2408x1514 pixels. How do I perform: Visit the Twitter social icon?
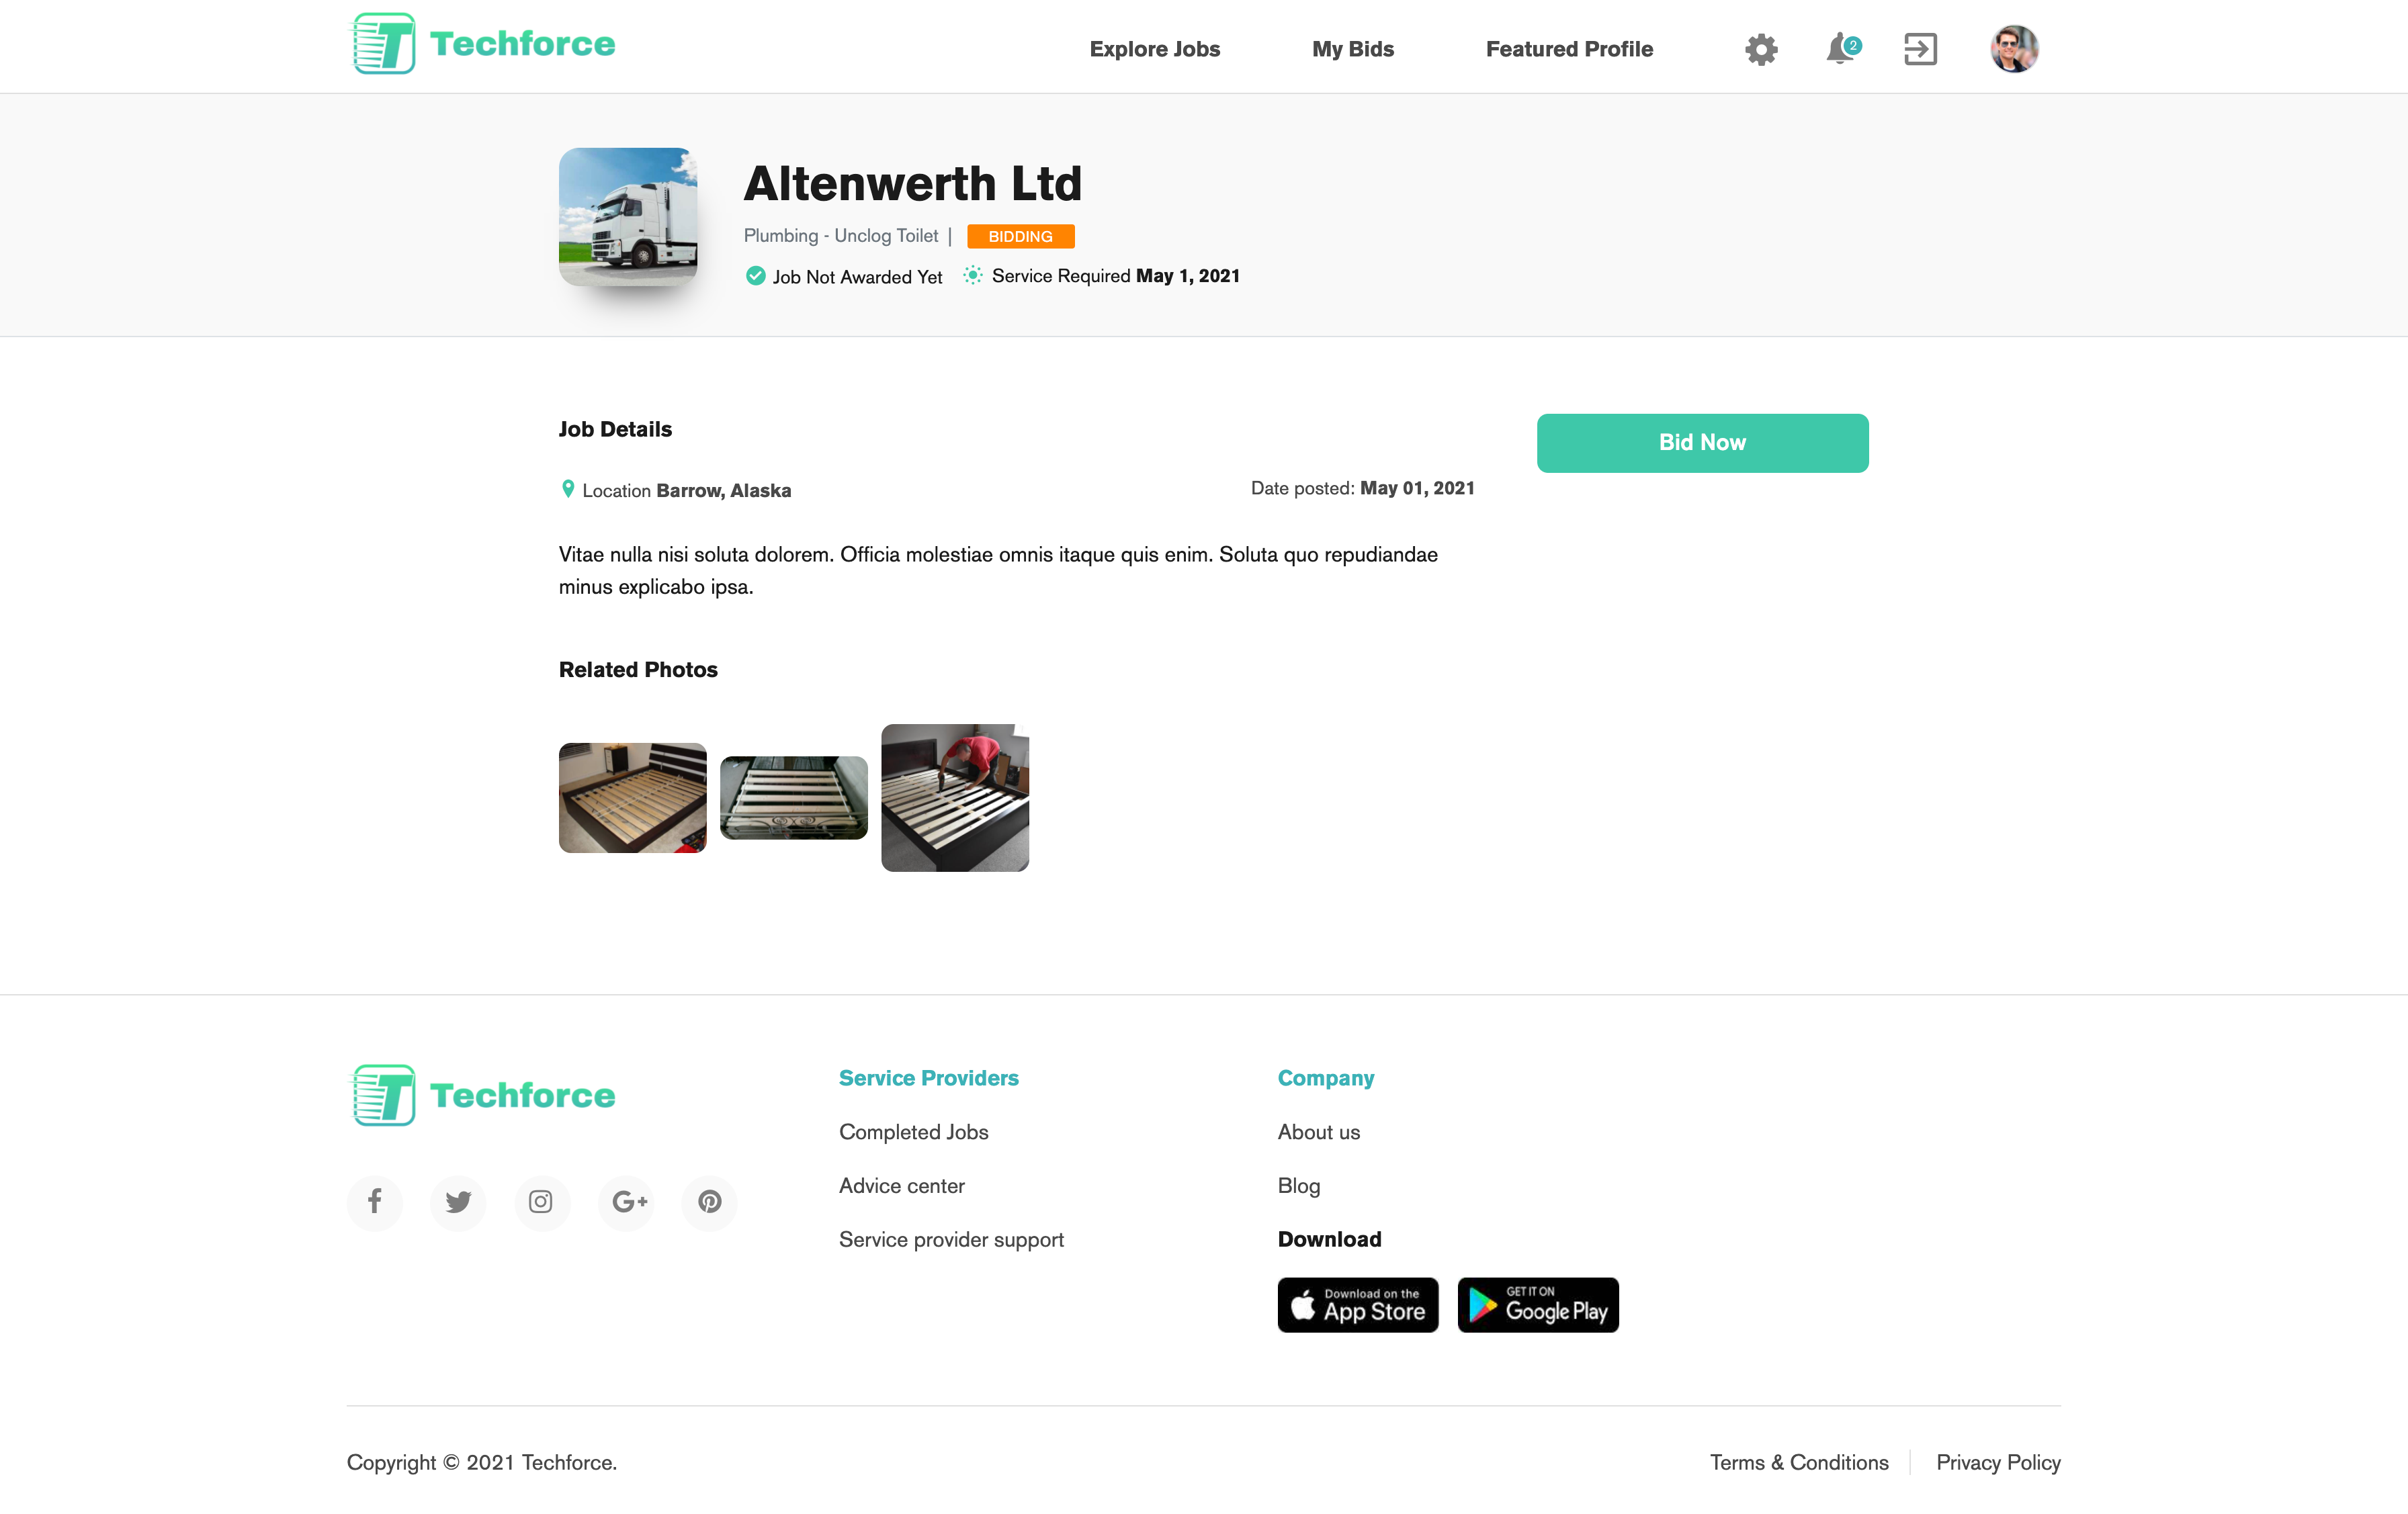point(458,1201)
